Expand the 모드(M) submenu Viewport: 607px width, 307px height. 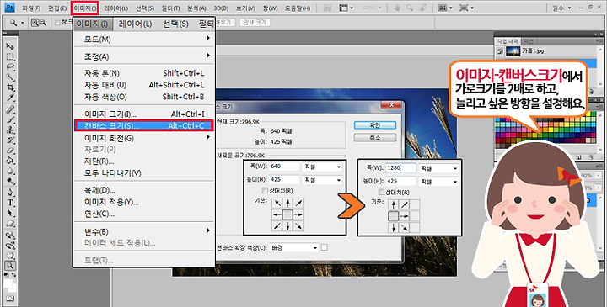pos(143,39)
